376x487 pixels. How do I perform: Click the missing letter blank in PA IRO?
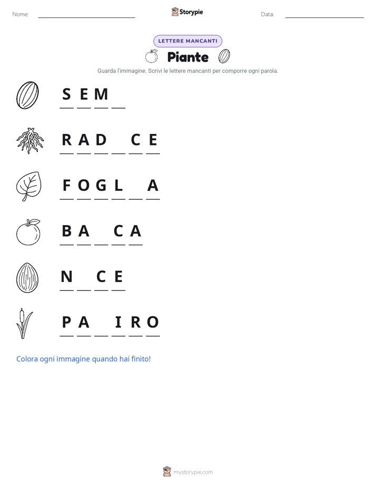pos(101,327)
